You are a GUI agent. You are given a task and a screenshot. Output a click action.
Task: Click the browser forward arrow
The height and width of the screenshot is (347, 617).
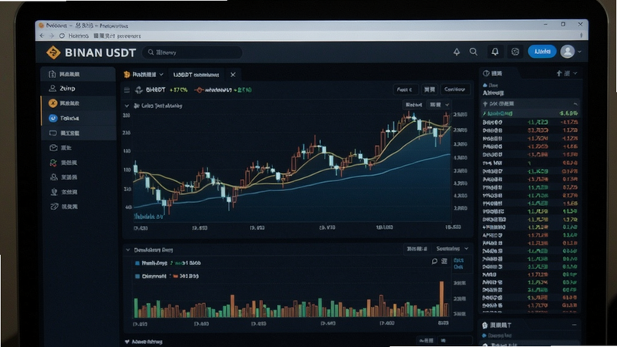[x=52, y=35]
